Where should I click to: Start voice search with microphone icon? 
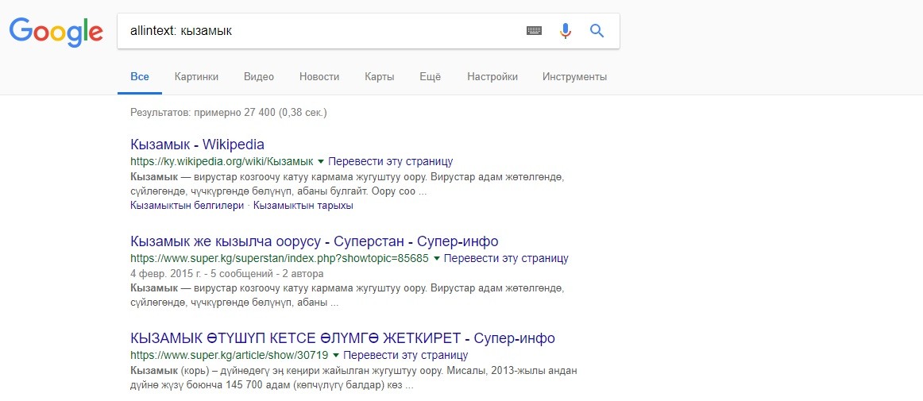coord(566,31)
